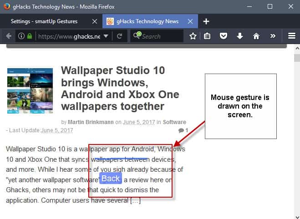Bookmark this page with star icon
Viewport: 300px width, 219px height.
coord(193,36)
